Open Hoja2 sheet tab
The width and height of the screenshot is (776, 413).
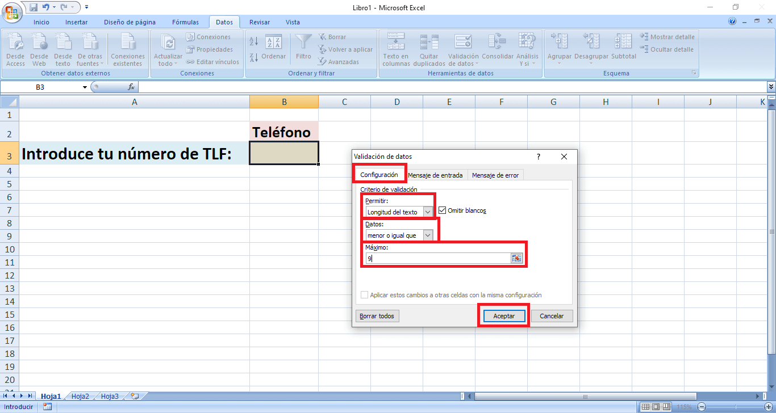(80, 397)
